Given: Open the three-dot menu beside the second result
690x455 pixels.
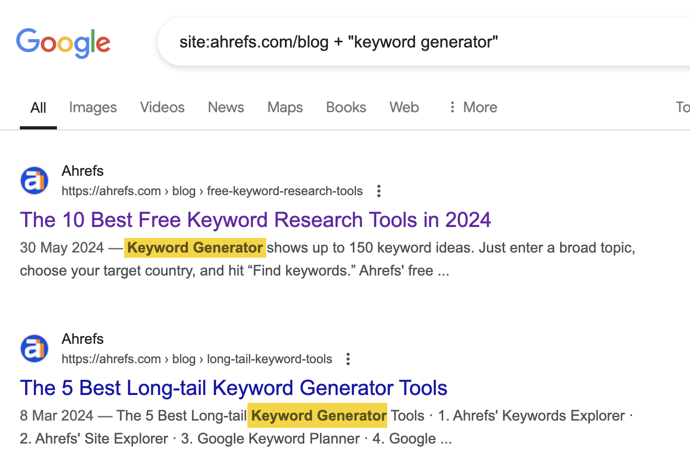Looking at the screenshot, I should (348, 359).
